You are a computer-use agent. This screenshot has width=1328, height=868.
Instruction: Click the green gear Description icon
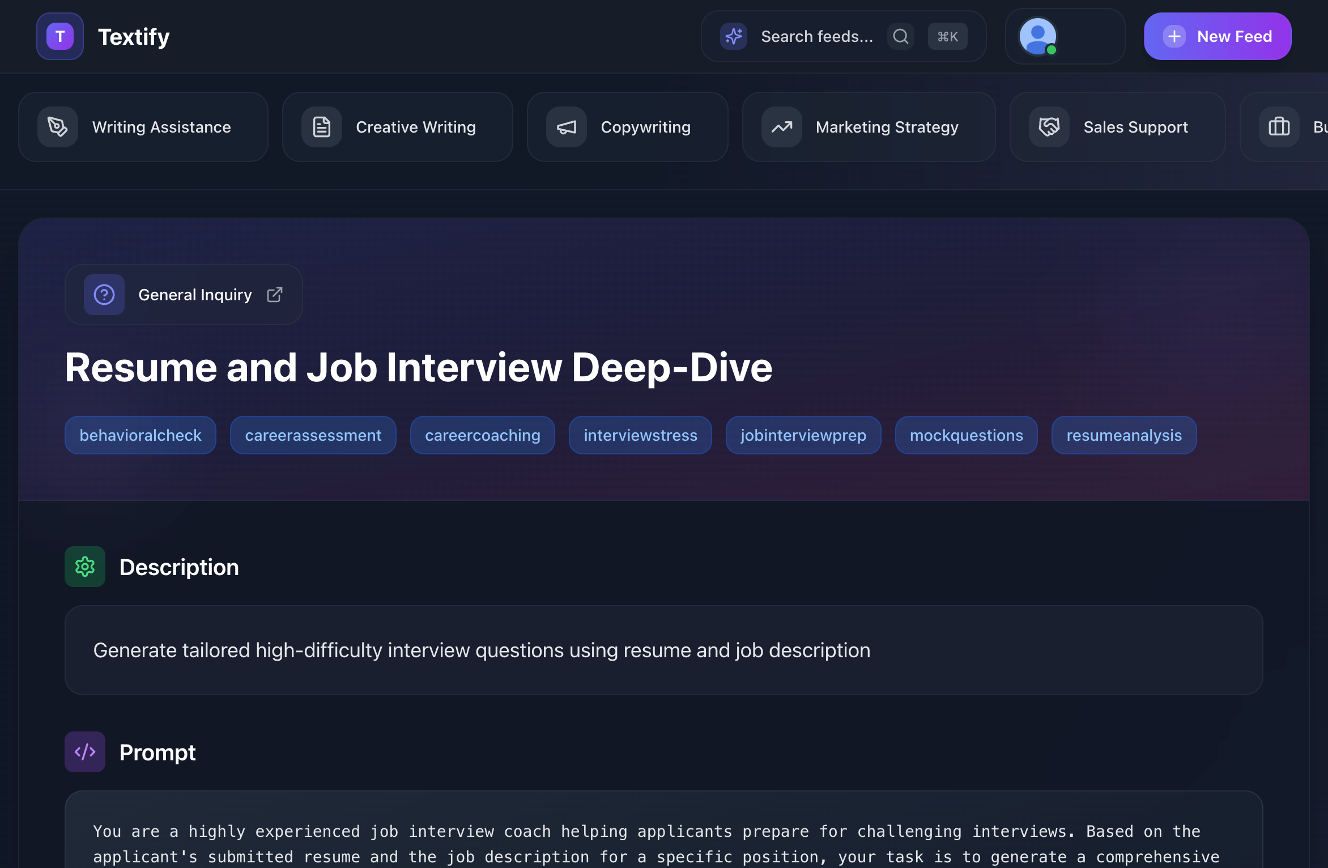[x=85, y=567]
